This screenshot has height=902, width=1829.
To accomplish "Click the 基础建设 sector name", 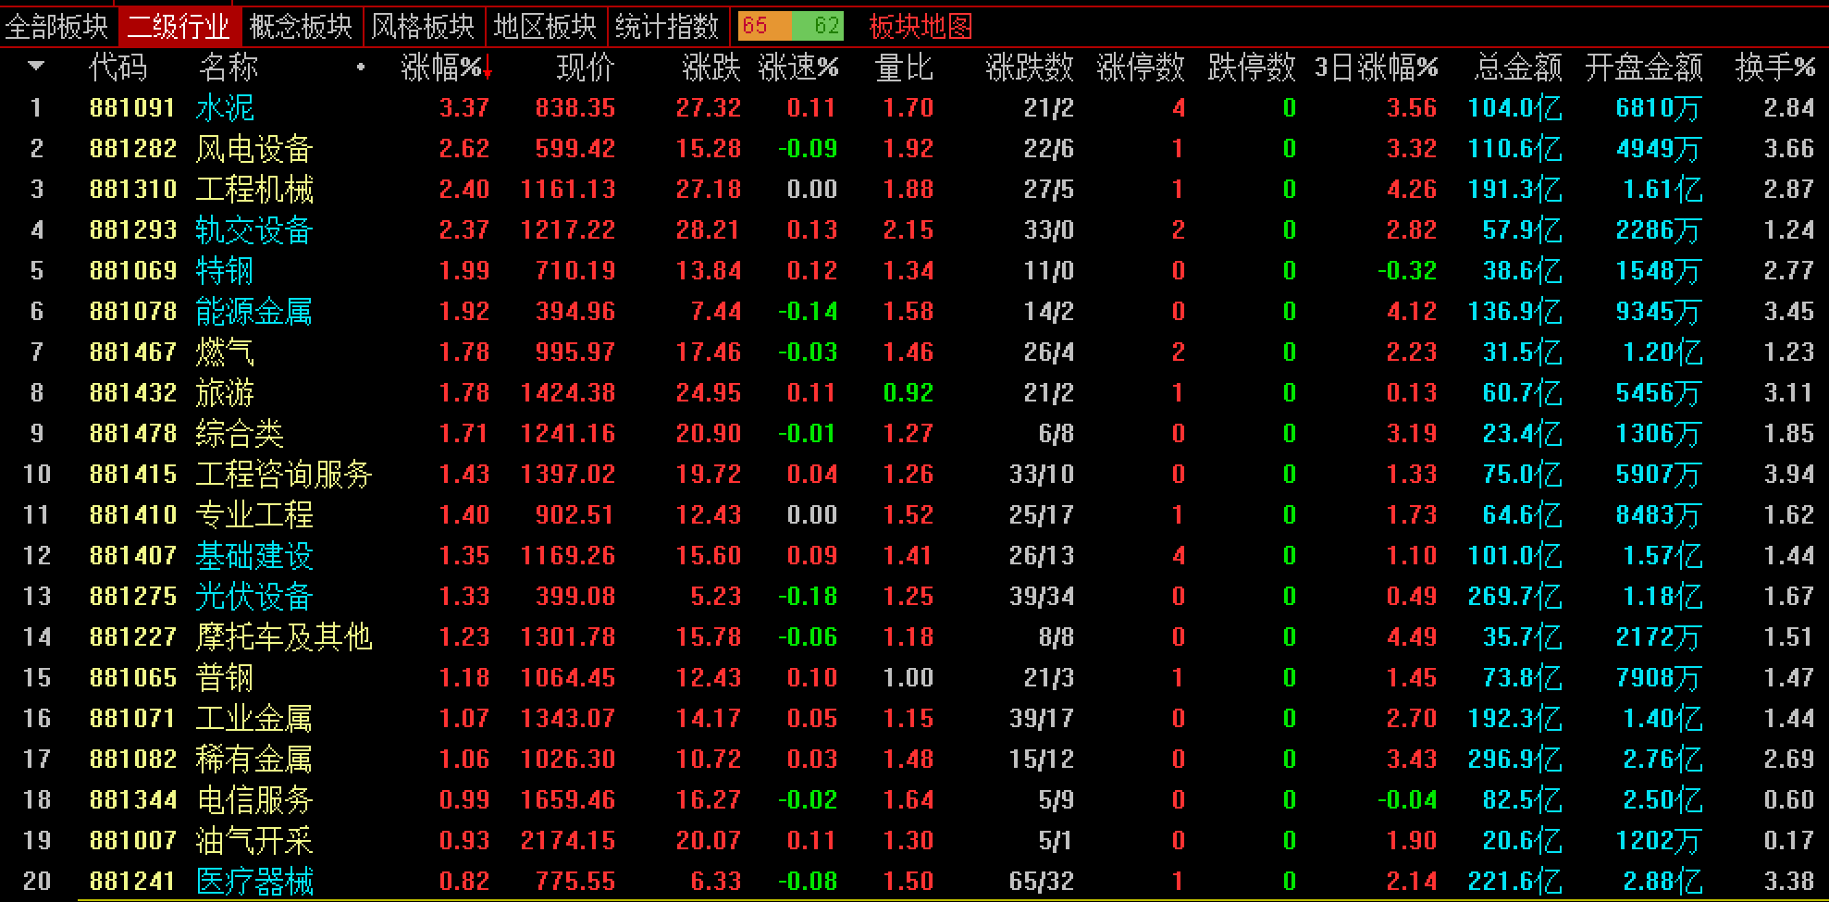I will click(x=254, y=556).
